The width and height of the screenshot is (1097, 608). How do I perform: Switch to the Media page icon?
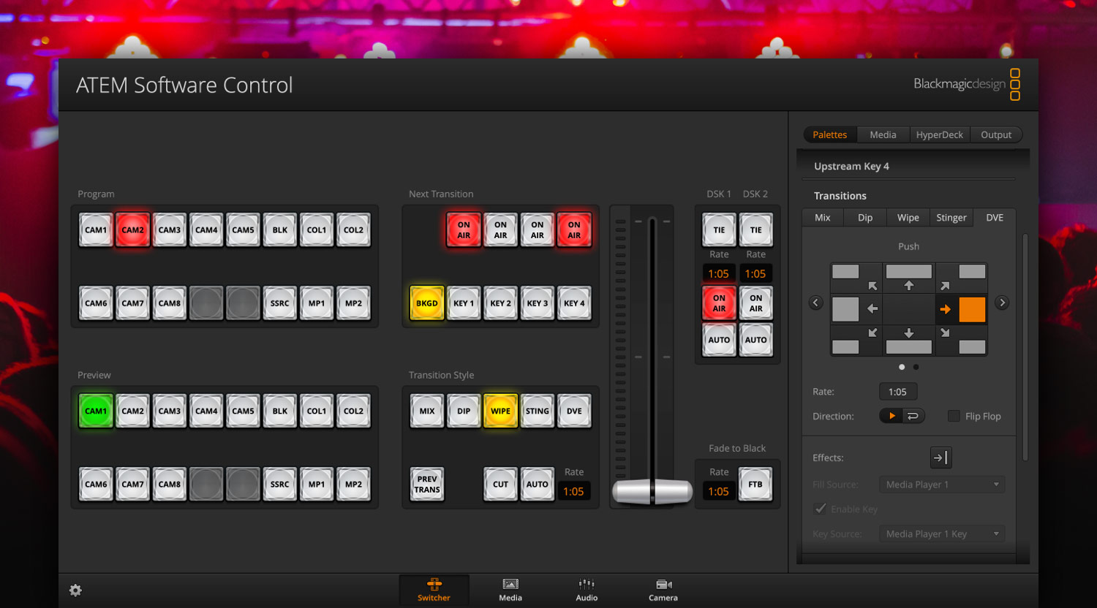510,589
